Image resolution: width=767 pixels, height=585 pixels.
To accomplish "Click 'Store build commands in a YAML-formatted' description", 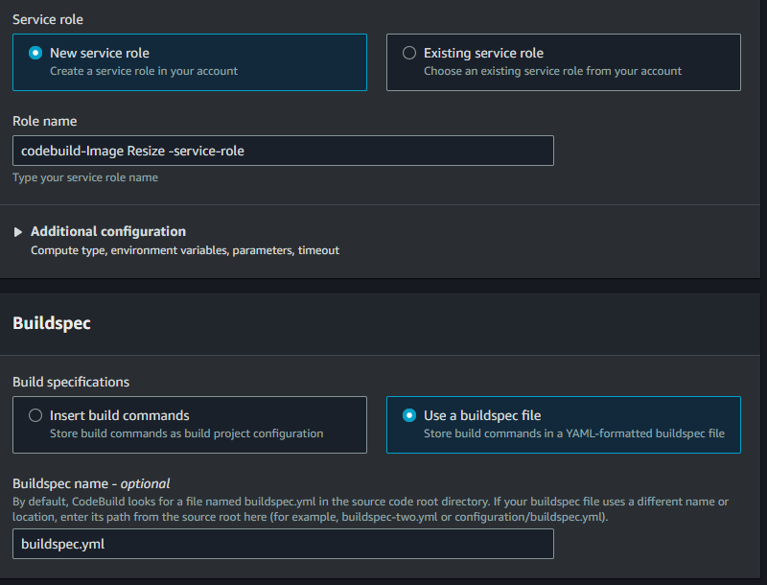I will click(x=573, y=433).
